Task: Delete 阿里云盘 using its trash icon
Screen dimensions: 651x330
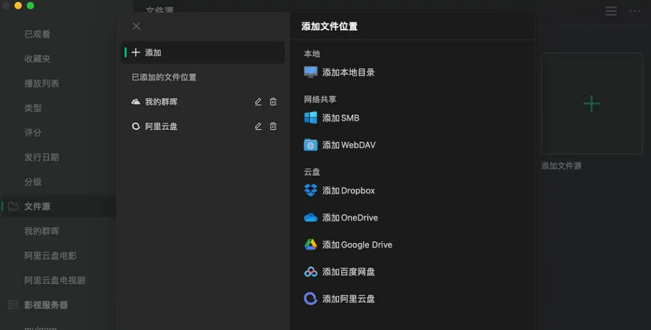Action: 273,126
